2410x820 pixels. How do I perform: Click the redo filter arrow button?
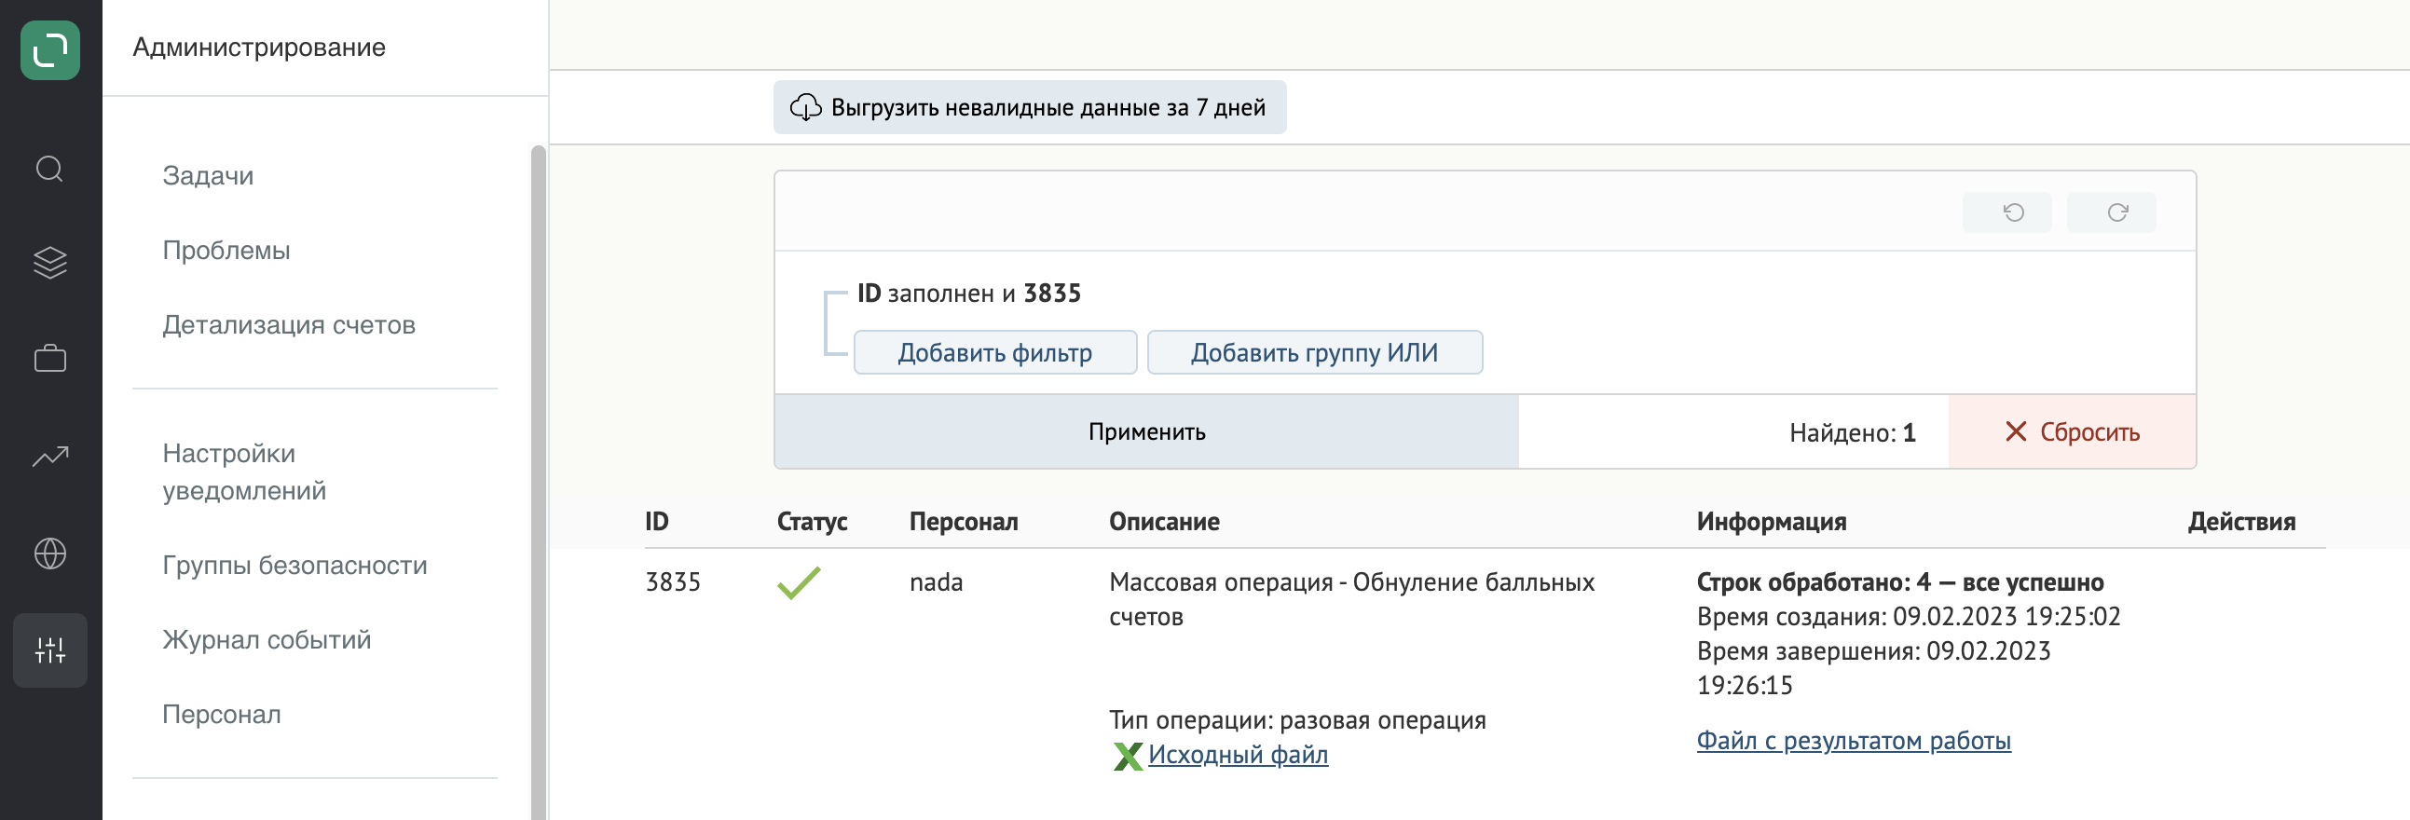[x=2112, y=212]
